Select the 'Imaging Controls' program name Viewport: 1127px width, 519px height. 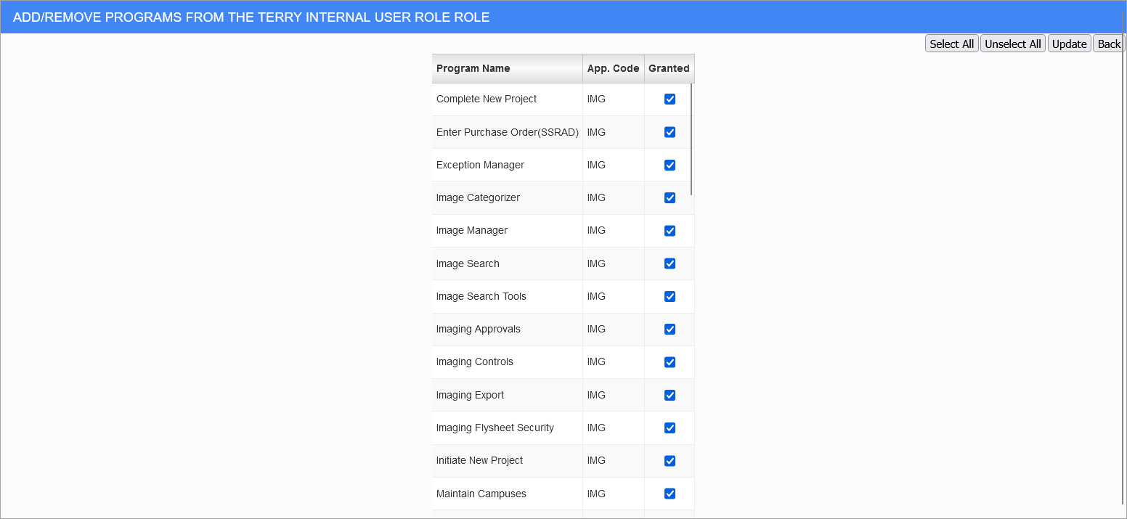(475, 361)
